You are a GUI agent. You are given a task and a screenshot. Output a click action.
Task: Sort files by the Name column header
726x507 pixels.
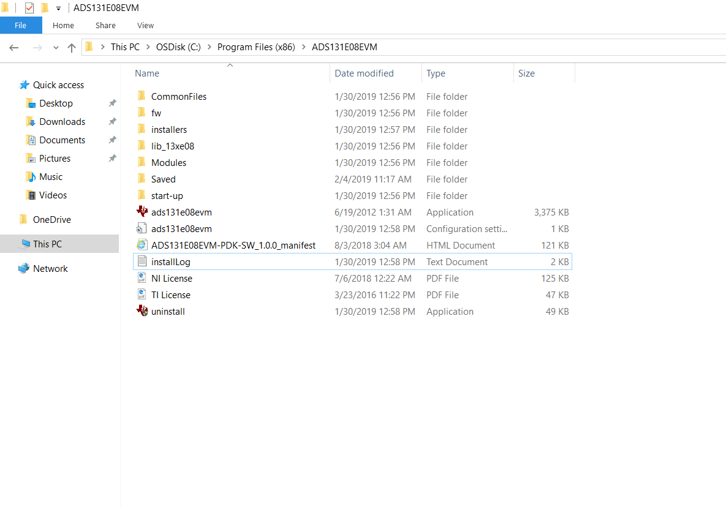pyautogui.click(x=232, y=73)
